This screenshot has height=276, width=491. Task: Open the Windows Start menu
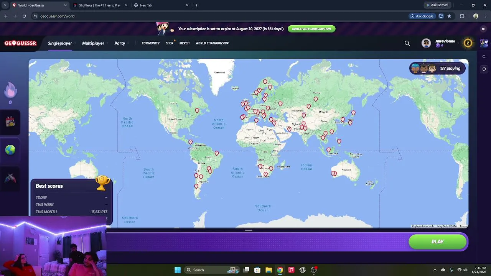178,270
